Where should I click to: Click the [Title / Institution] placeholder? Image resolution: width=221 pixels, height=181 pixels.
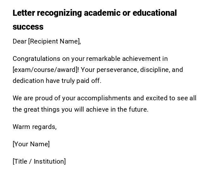(x=39, y=161)
